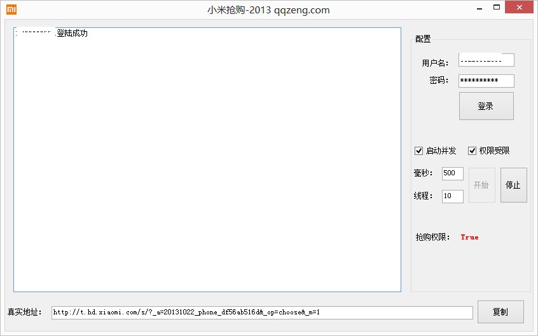Click the window title 小米抢购-2013 qqzeng.com
The width and height of the screenshot is (538, 336).
268,10
